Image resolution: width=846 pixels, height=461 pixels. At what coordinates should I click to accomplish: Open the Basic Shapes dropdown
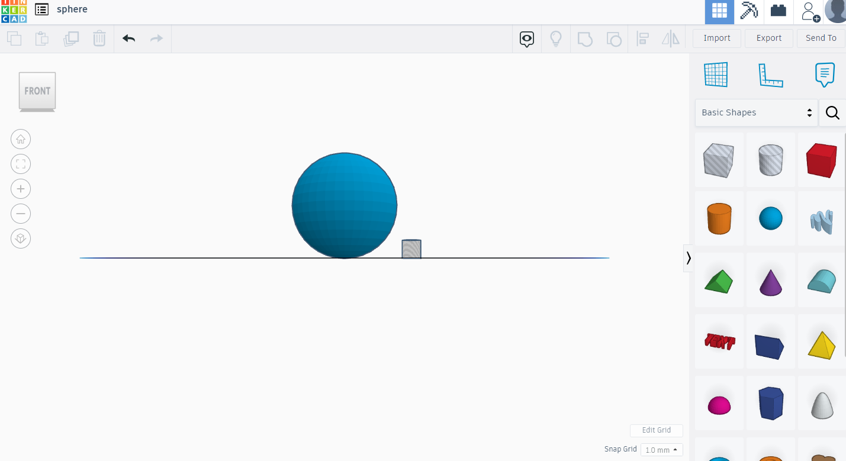[755, 112]
